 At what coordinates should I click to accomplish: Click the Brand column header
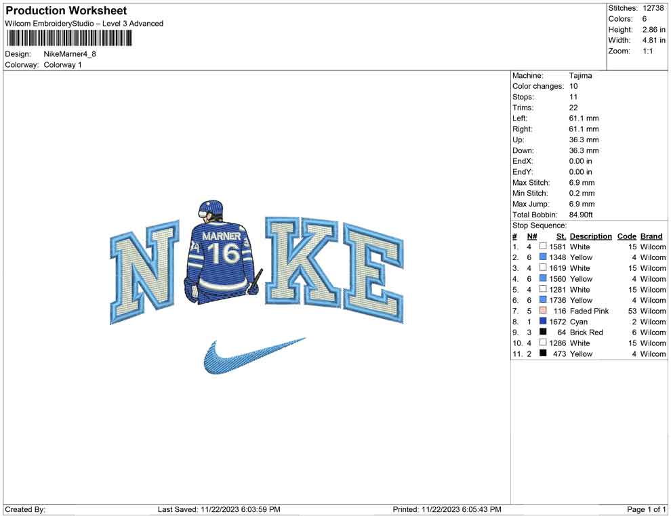[651, 236]
